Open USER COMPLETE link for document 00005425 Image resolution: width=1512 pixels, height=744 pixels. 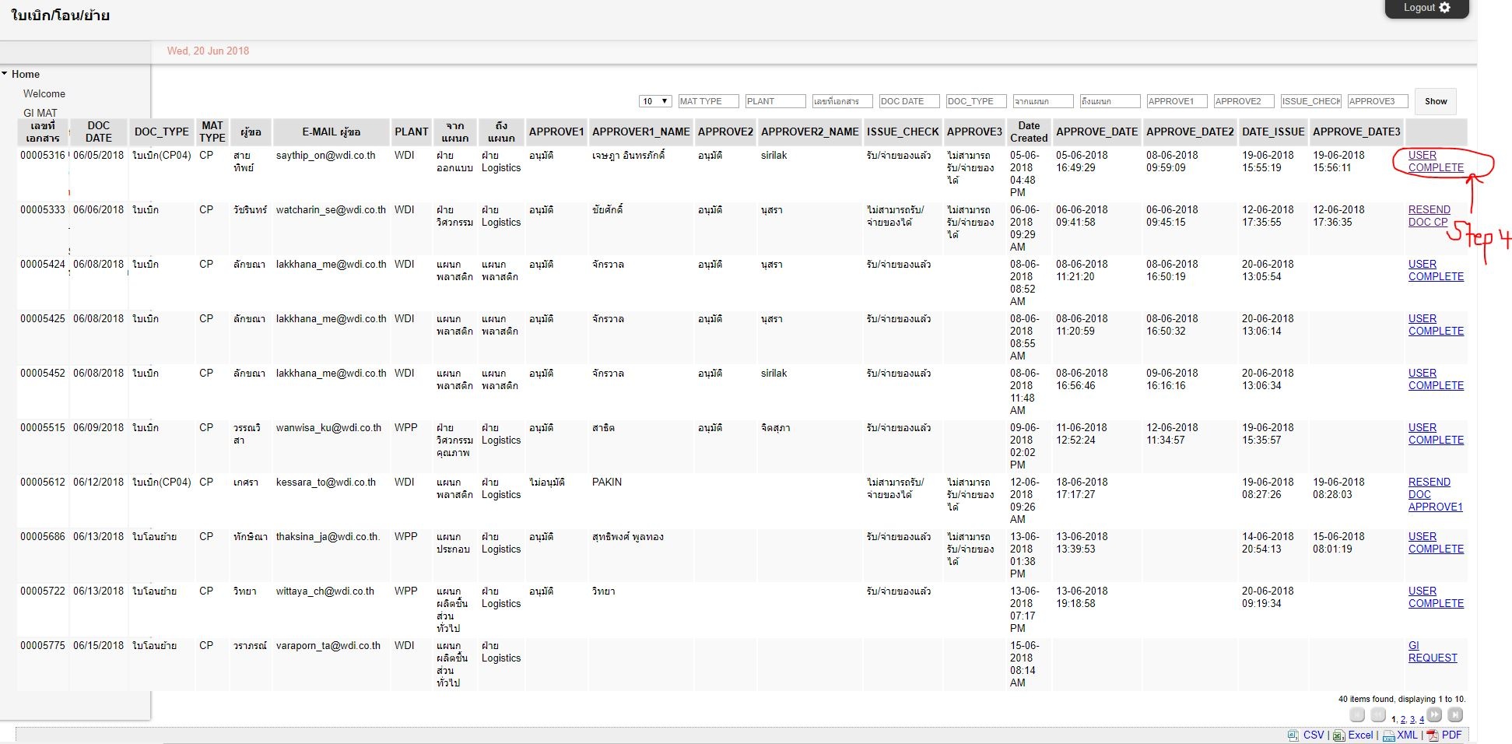1436,325
